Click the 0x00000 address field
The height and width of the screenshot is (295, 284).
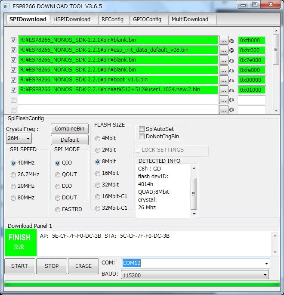click(251, 80)
